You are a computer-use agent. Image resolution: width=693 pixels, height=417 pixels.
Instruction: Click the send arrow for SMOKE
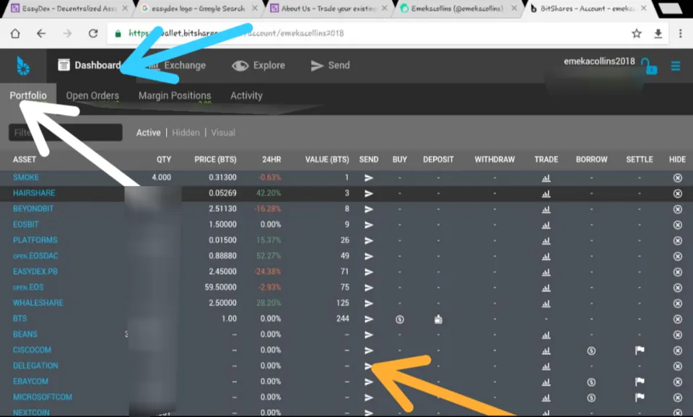369,177
